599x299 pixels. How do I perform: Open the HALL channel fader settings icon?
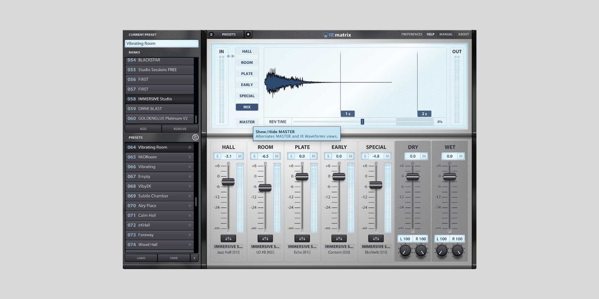[x=228, y=238]
